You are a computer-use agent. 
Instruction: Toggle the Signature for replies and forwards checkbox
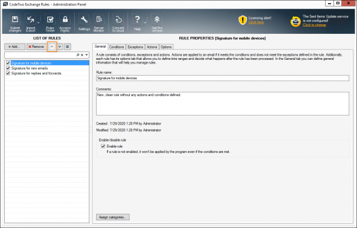click(x=8, y=73)
